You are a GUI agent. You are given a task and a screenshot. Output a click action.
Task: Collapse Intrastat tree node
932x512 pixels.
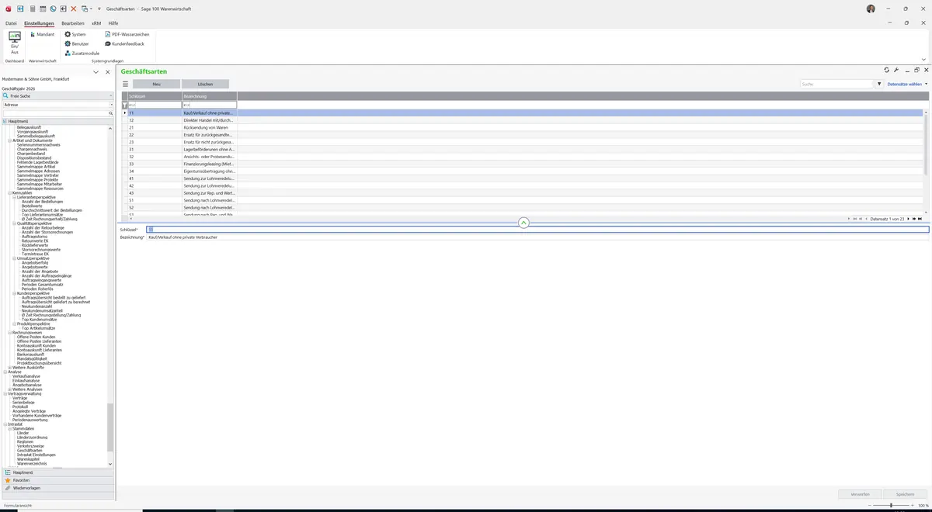click(5, 424)
